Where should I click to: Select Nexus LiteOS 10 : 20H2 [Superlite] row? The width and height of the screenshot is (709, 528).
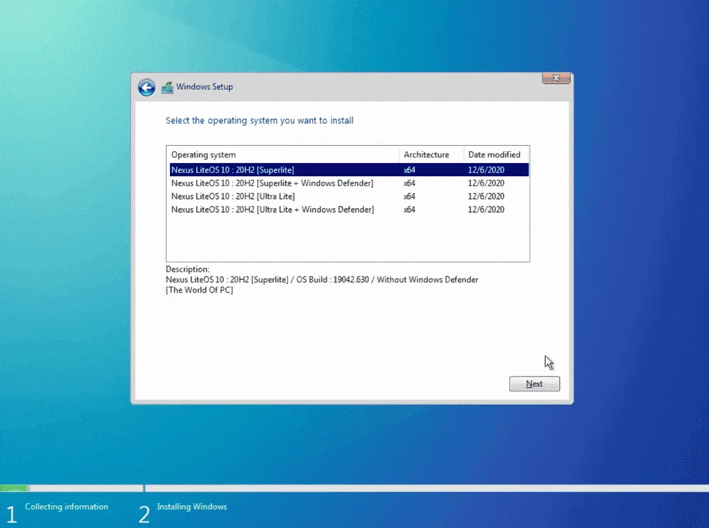coord(349,170)
